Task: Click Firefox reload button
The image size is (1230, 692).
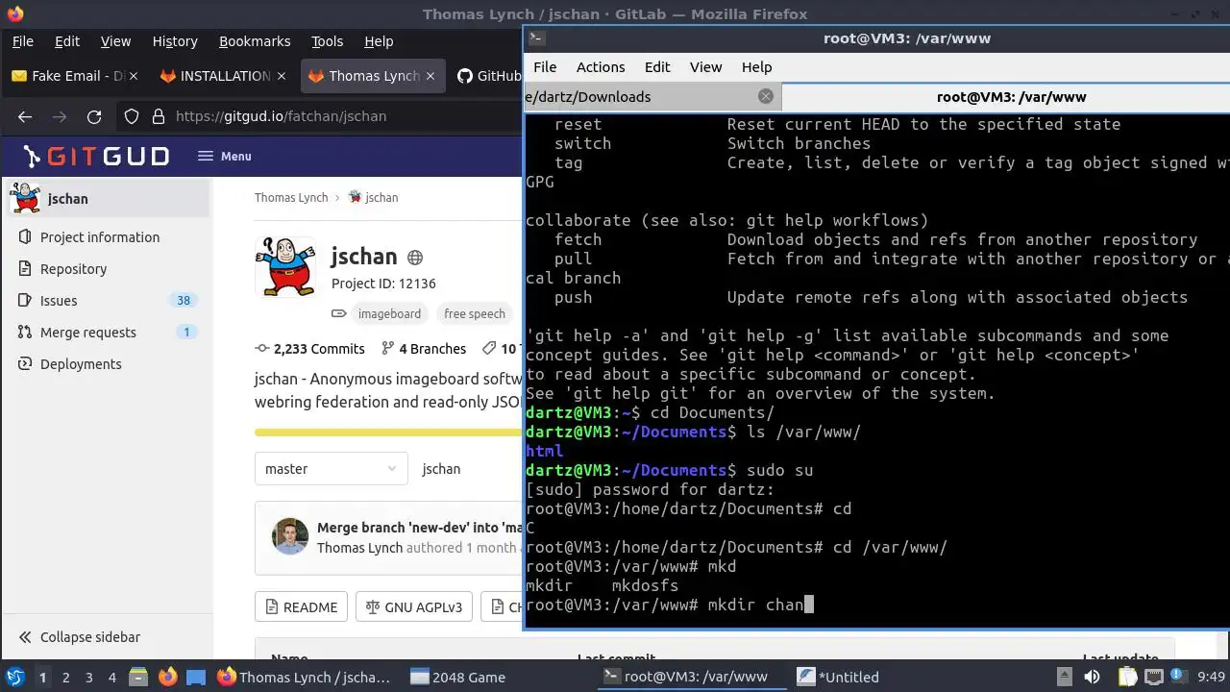Action: point(94,116)
